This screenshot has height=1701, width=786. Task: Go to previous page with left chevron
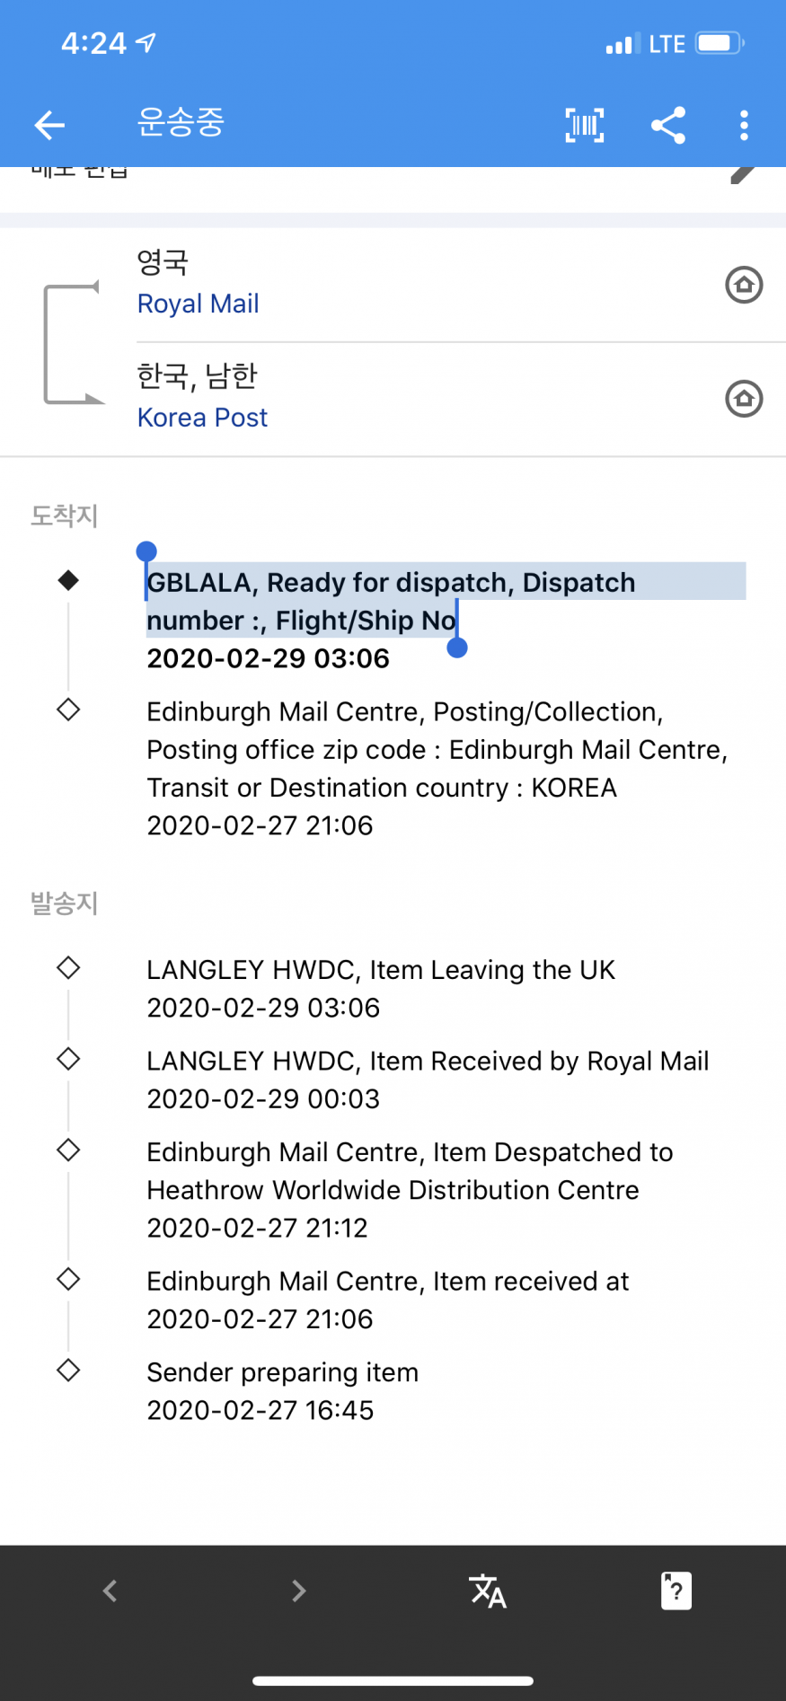(110, 1591)
